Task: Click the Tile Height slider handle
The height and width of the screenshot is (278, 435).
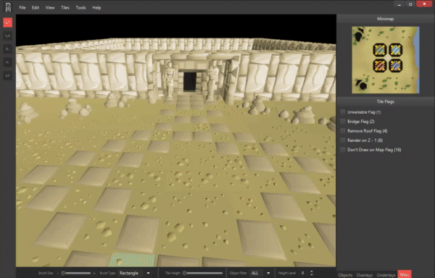Action: 184,273
